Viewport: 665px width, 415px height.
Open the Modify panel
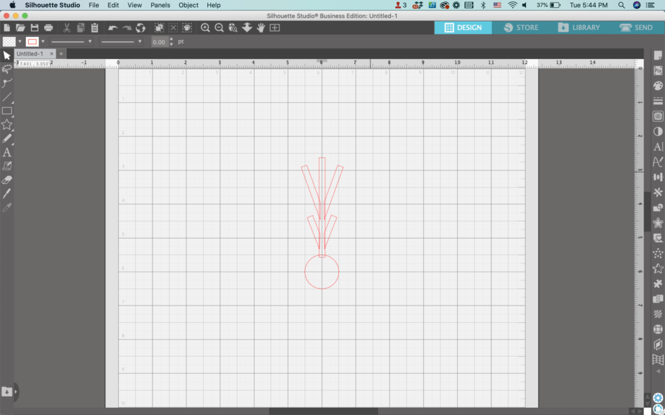click(658, 207)
